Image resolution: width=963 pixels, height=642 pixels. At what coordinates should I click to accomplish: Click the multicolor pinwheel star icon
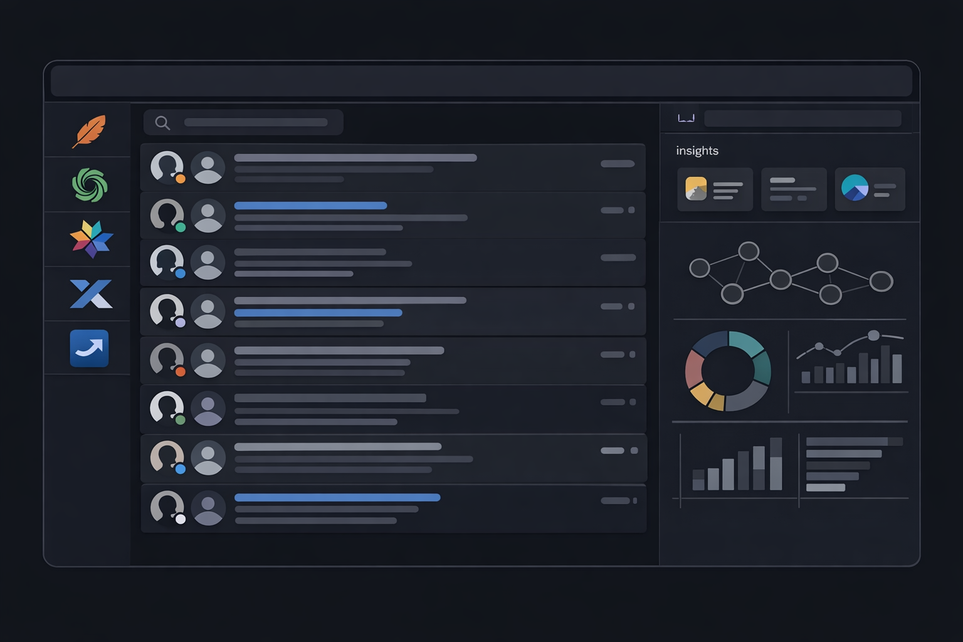point(91,239)
